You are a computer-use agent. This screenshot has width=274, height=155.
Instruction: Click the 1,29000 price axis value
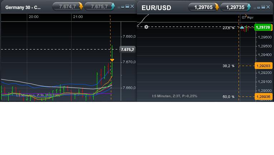265,90
